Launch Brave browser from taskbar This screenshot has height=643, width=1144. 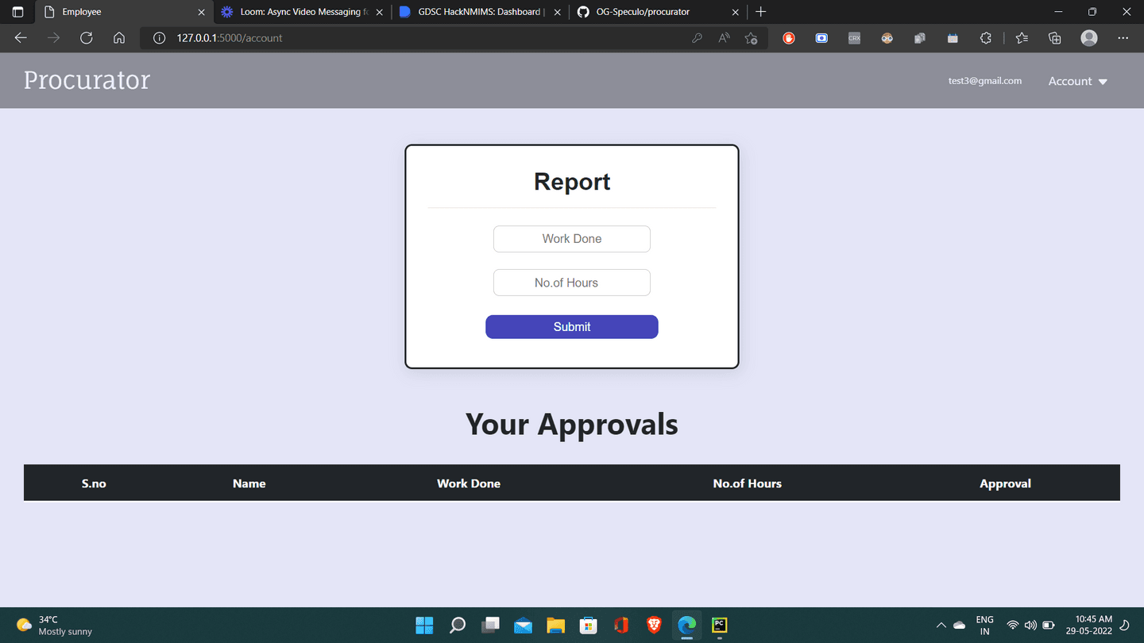tap(654, 626)
